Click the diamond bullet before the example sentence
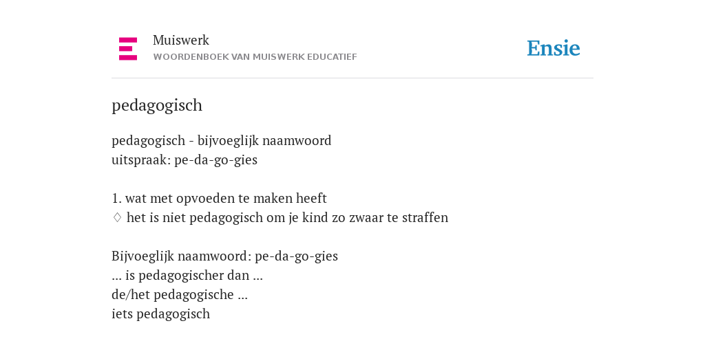Image resolution: width=705 pixels, height=352 pixels. 117,217
